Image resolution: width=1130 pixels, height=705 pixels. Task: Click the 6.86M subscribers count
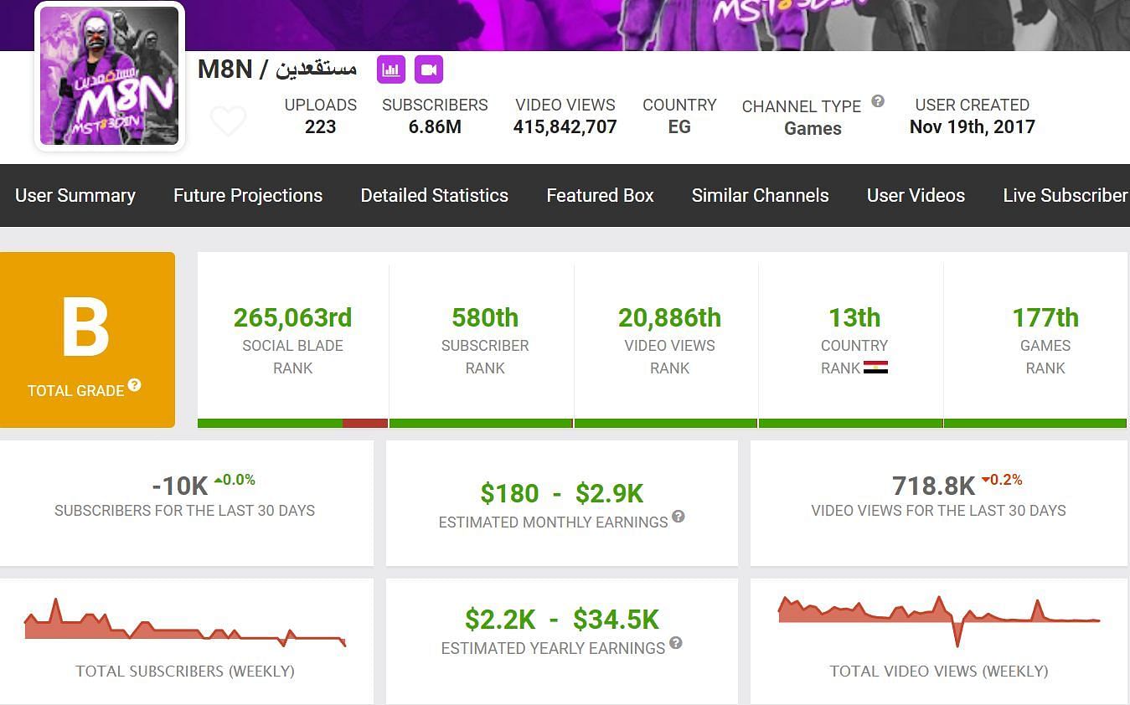pos(435,126)
